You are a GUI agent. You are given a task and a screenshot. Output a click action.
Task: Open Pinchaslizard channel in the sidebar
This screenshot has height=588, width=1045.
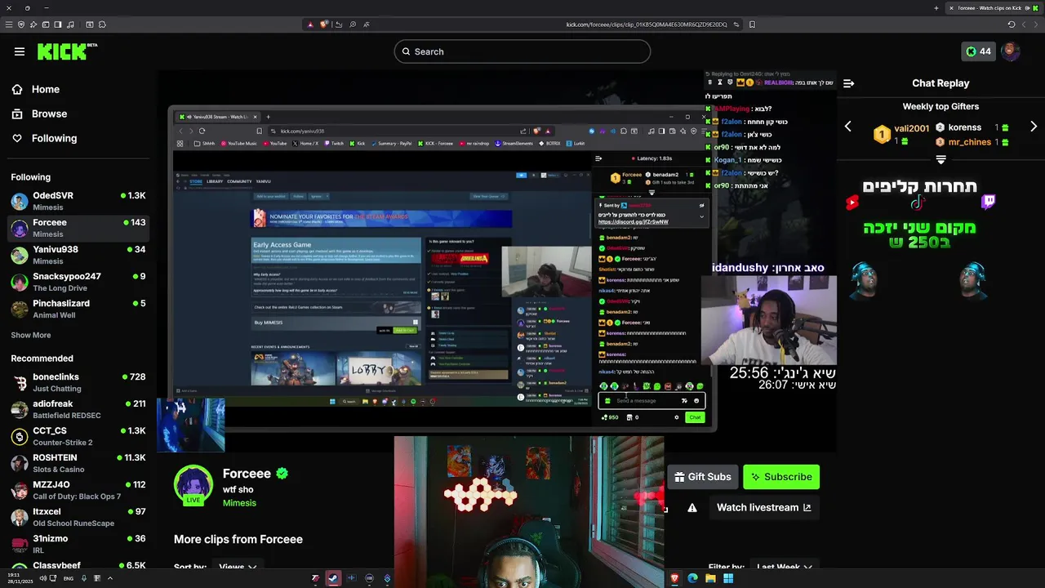coord(78,309)
